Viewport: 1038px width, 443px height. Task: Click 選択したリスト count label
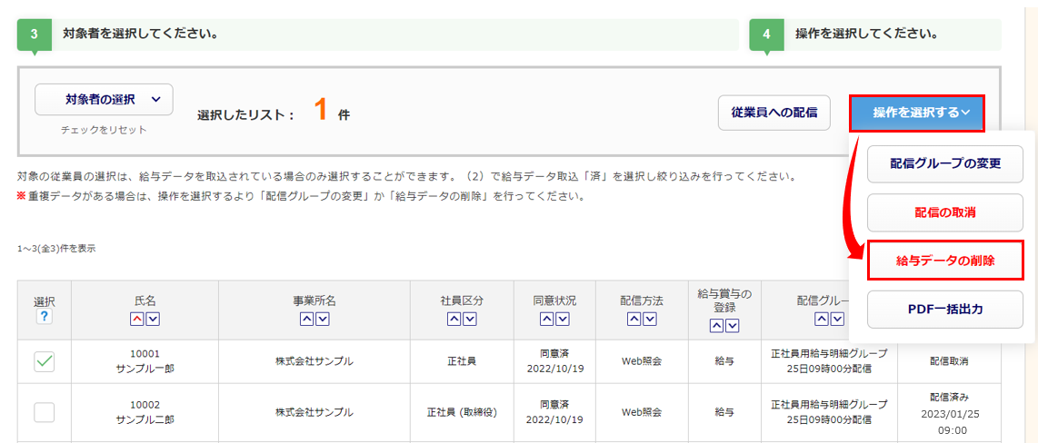click(245, 114)
